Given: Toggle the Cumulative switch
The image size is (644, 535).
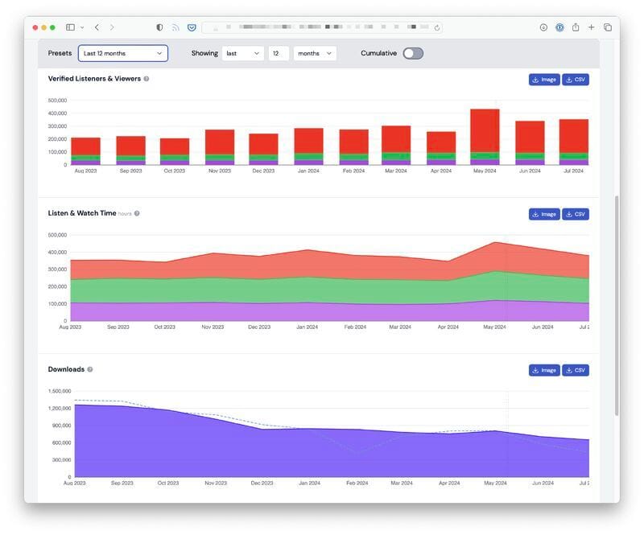Looking at the screenshot, I should (x=413, y=53).
